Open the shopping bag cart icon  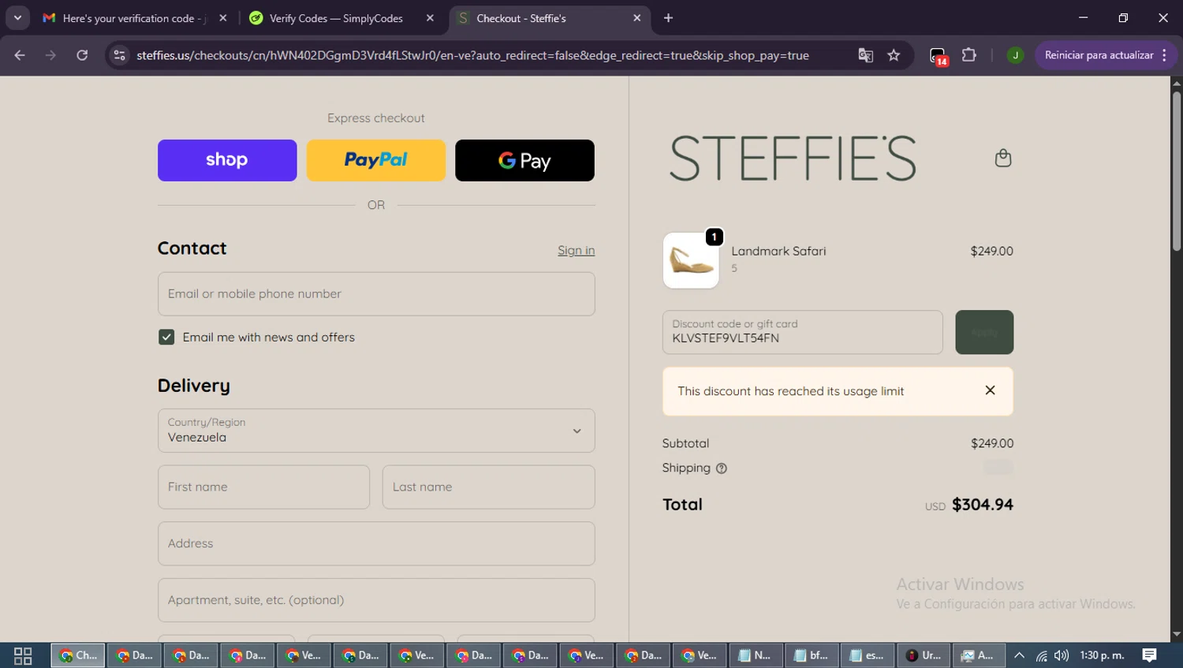[x=1002, y=158]
